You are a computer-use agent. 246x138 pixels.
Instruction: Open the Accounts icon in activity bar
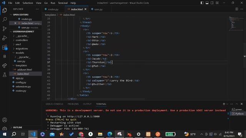5,120
